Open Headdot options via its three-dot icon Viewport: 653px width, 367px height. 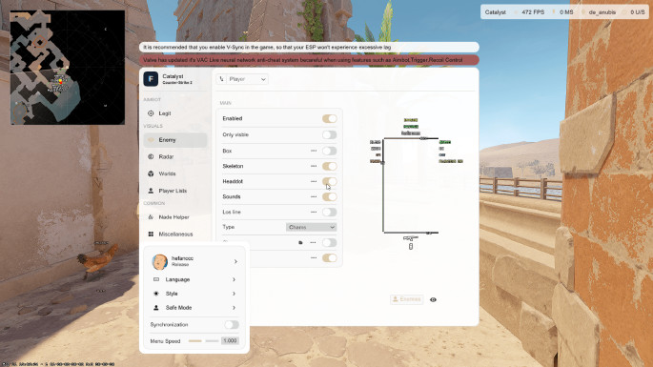pyautogui.click(x=314, y=182)
